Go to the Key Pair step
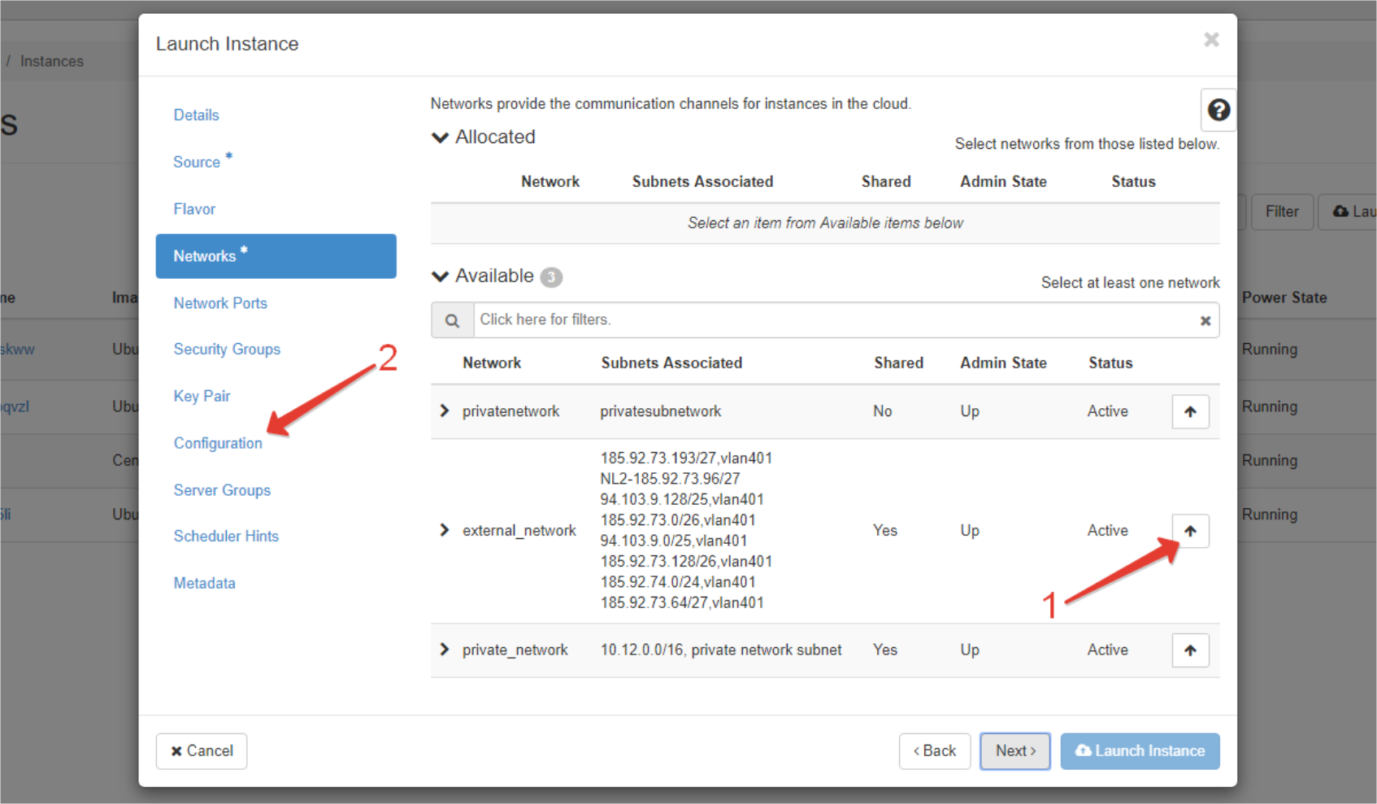Screen dimensions: 1377x804 click(202, 396)
